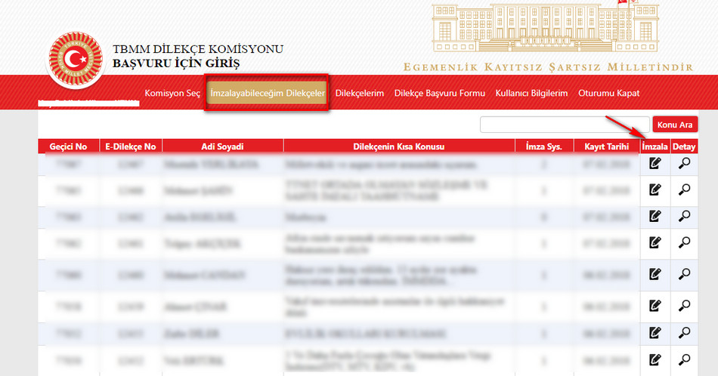View details of second-row Mehmet ŞAHİN petition
The height and width of the screenshot is (376, 718).
684,190
